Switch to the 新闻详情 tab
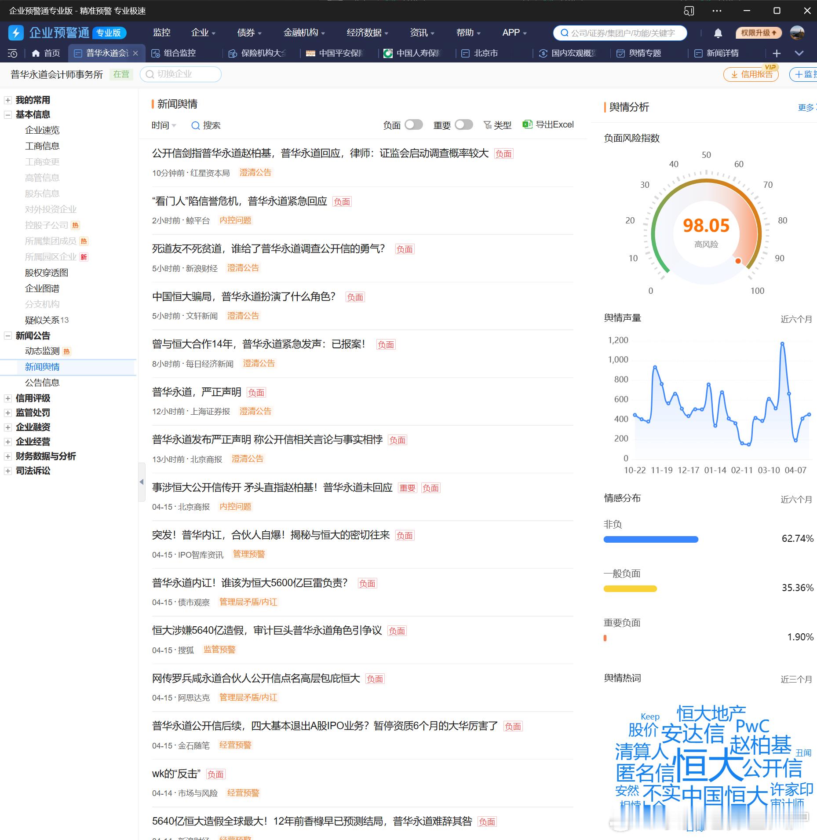Image resolution: width=817 pixels, height=840 pixels. [717, 53]
